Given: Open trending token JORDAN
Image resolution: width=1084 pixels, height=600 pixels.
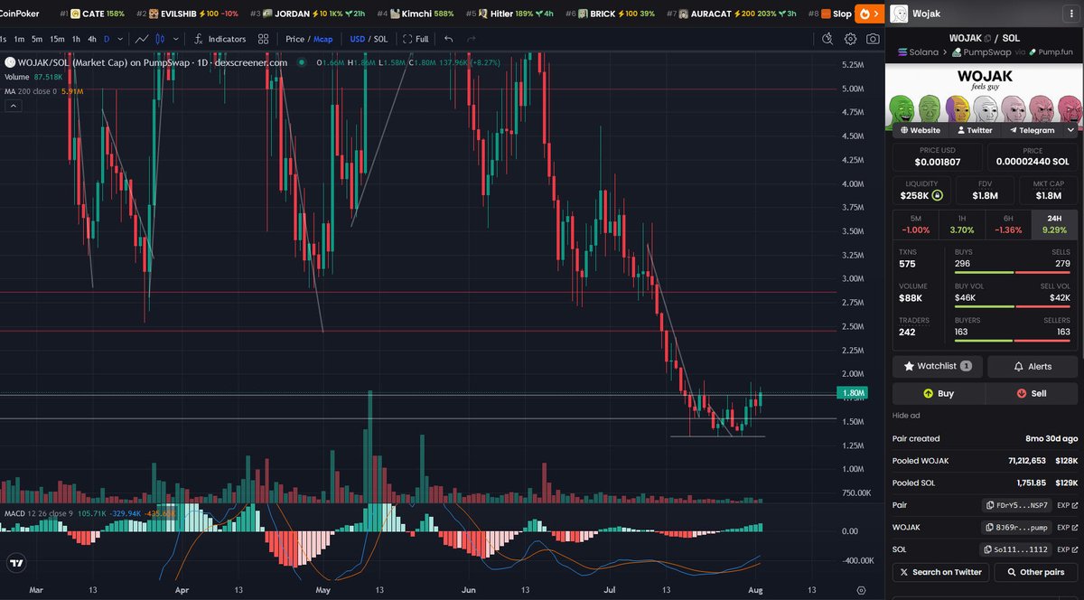Looking at the screenshot, I should tap(307, 14).
